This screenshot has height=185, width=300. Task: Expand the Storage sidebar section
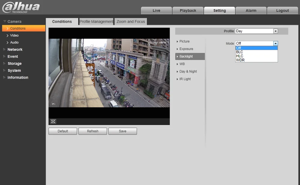coord(14,63)
